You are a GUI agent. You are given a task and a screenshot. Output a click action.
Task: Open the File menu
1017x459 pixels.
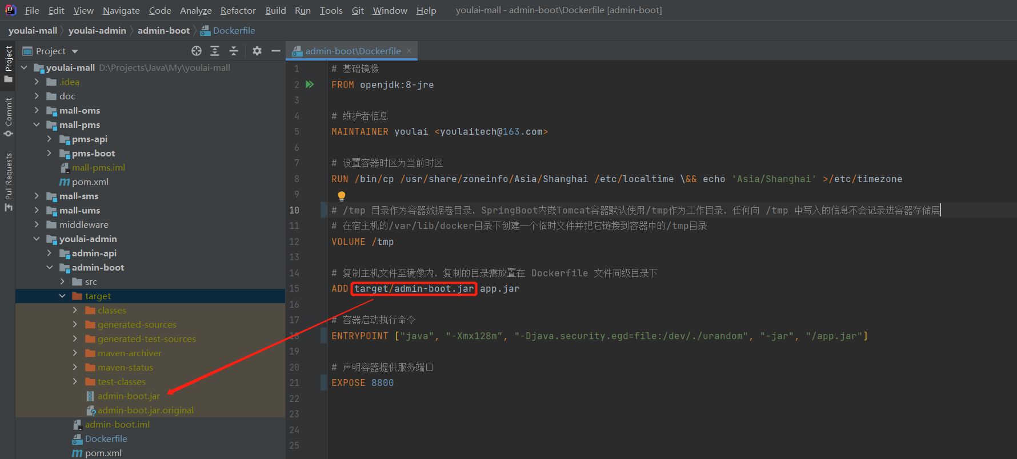coord(32,10)
